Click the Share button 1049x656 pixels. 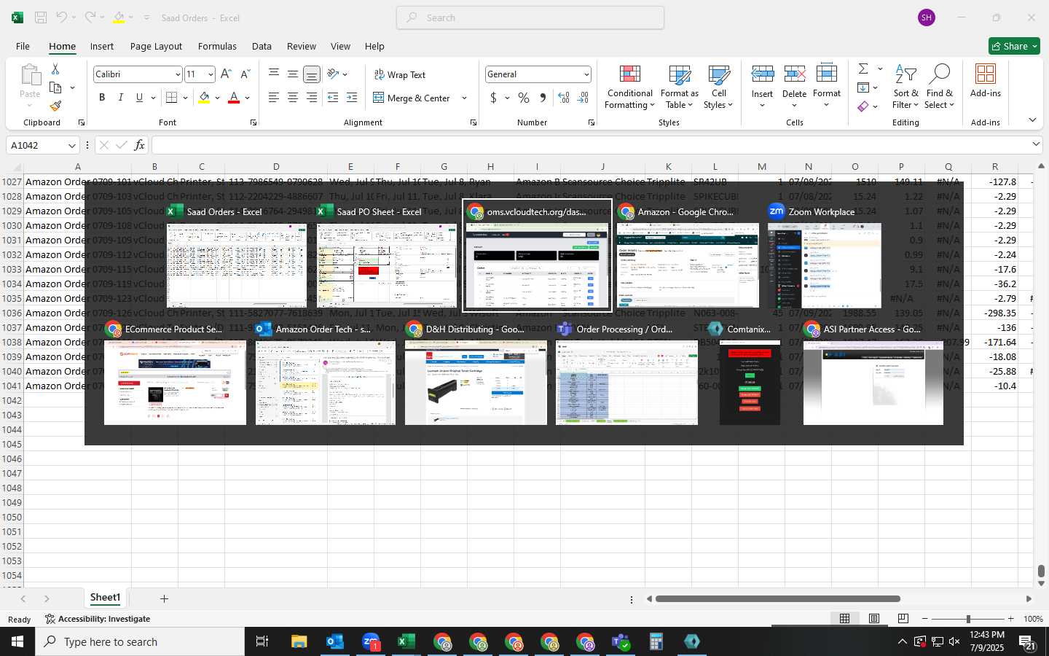click(x=1014, y=46)
